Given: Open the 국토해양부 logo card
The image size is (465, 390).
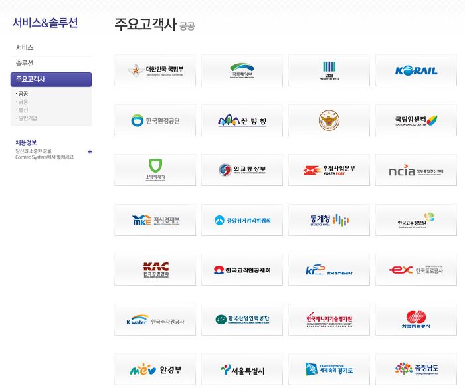Looking at the screenshot, I should pos(242,70).
